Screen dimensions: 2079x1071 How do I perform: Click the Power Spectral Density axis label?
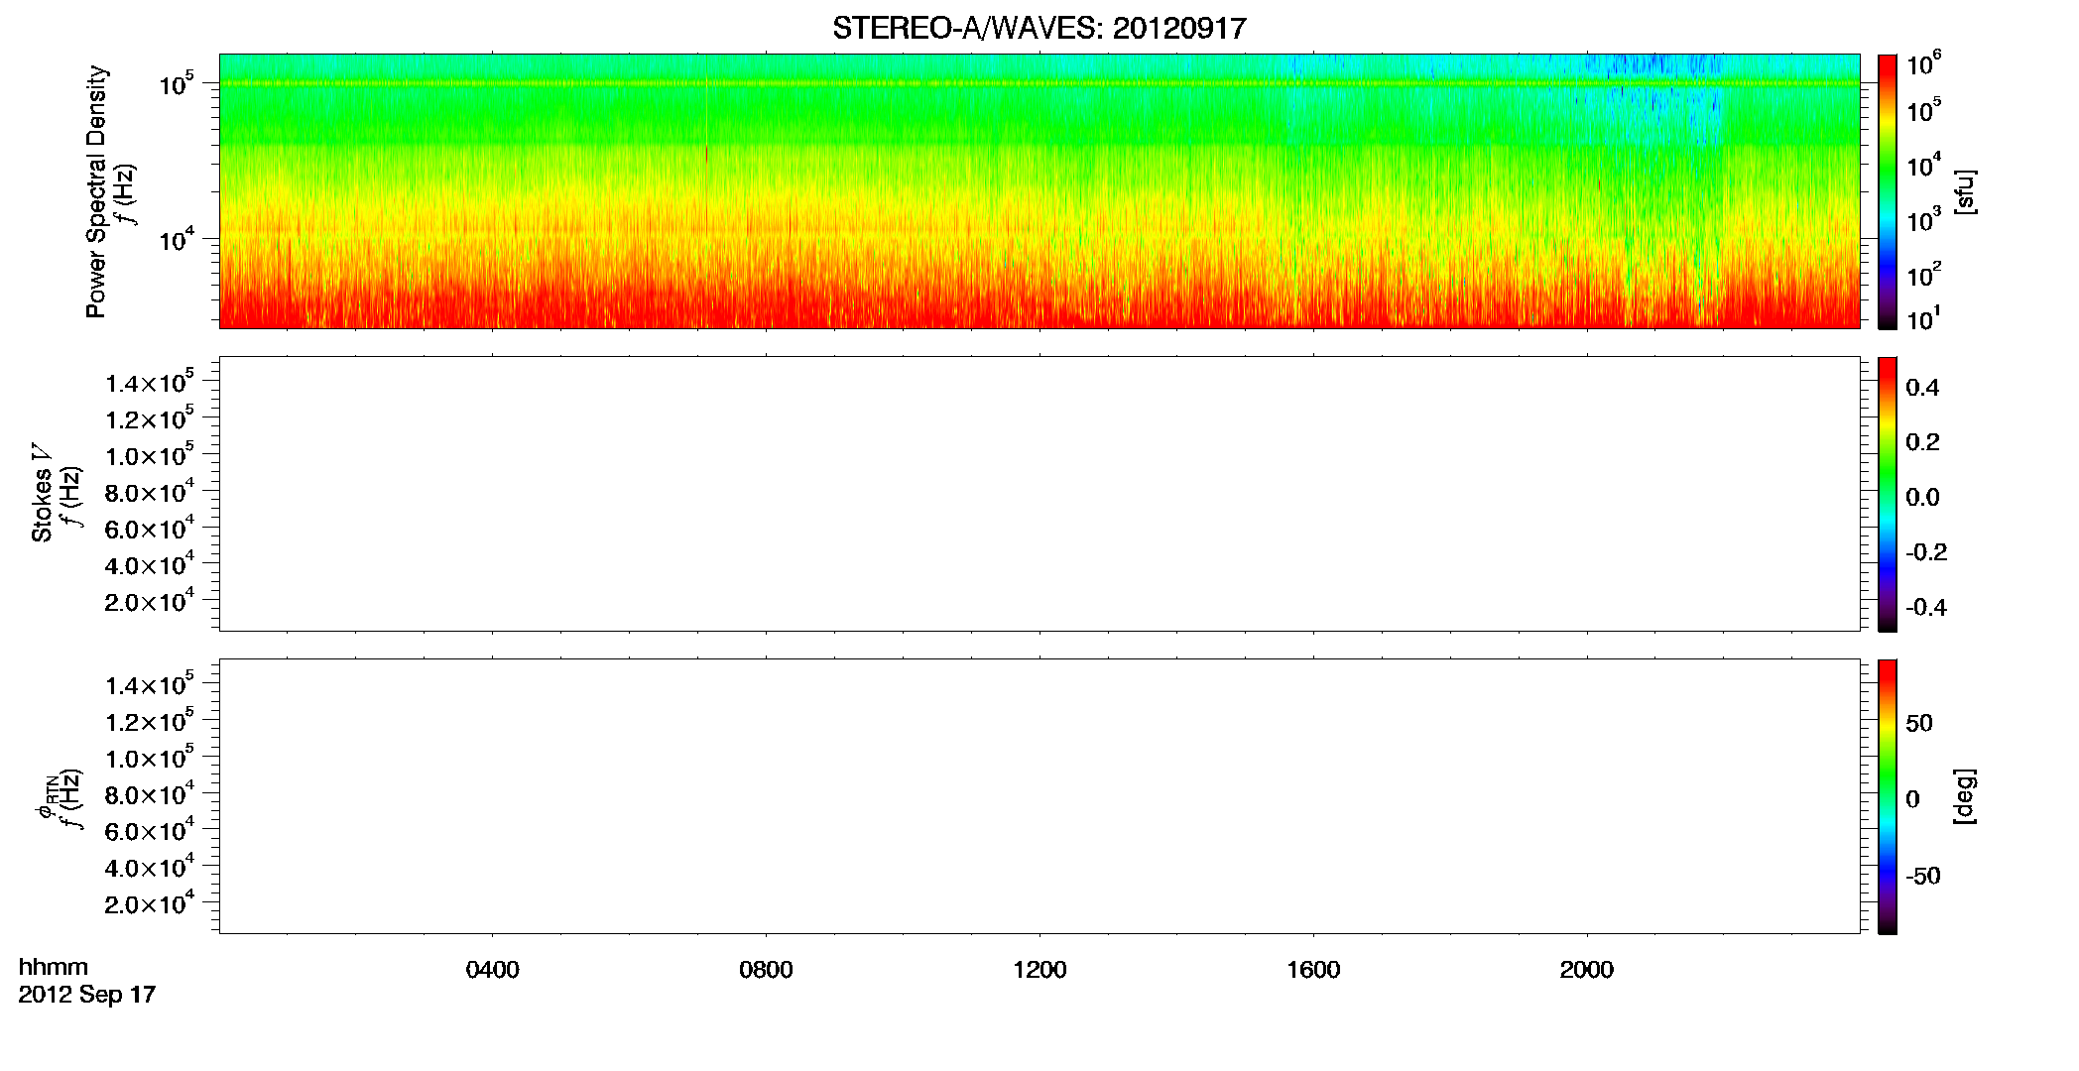pyautogui.click(x=96, y=191)
